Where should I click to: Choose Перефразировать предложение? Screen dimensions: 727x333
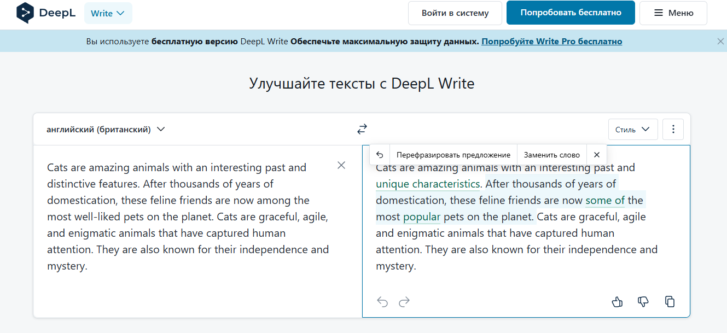tap(453, 155)
